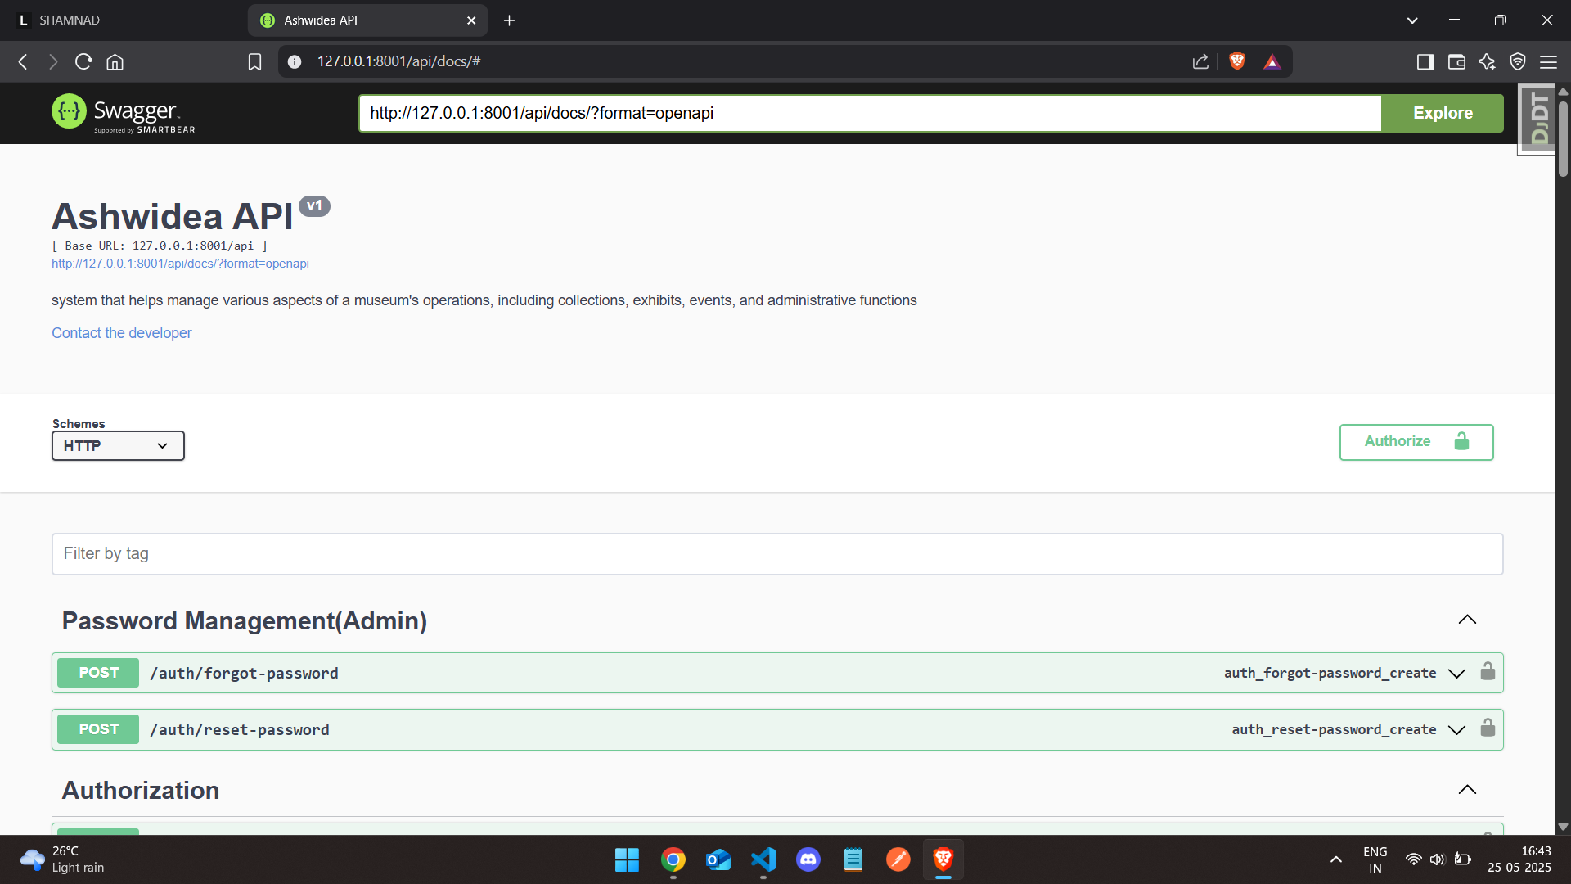The width and height of the screenshot is (1571, 884).
Task: Open a new browser tab
Action: pos(509,20)
